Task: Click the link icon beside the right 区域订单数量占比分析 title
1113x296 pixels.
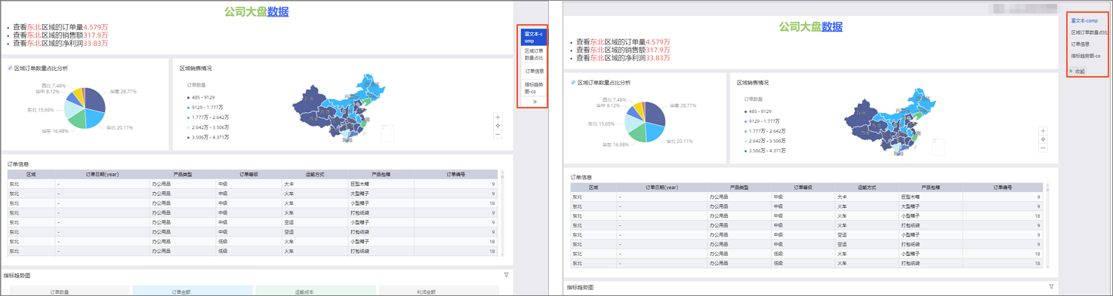Action: pyautogui.click(x=573, y=82)
